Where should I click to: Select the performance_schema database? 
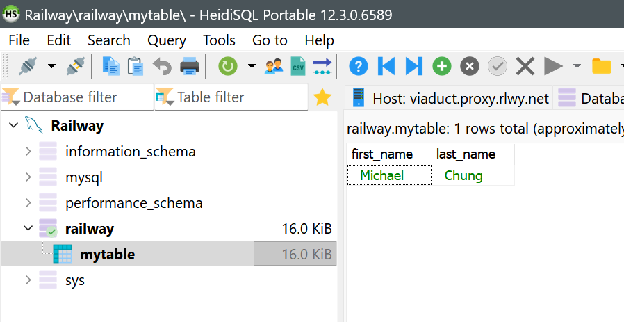134,203
